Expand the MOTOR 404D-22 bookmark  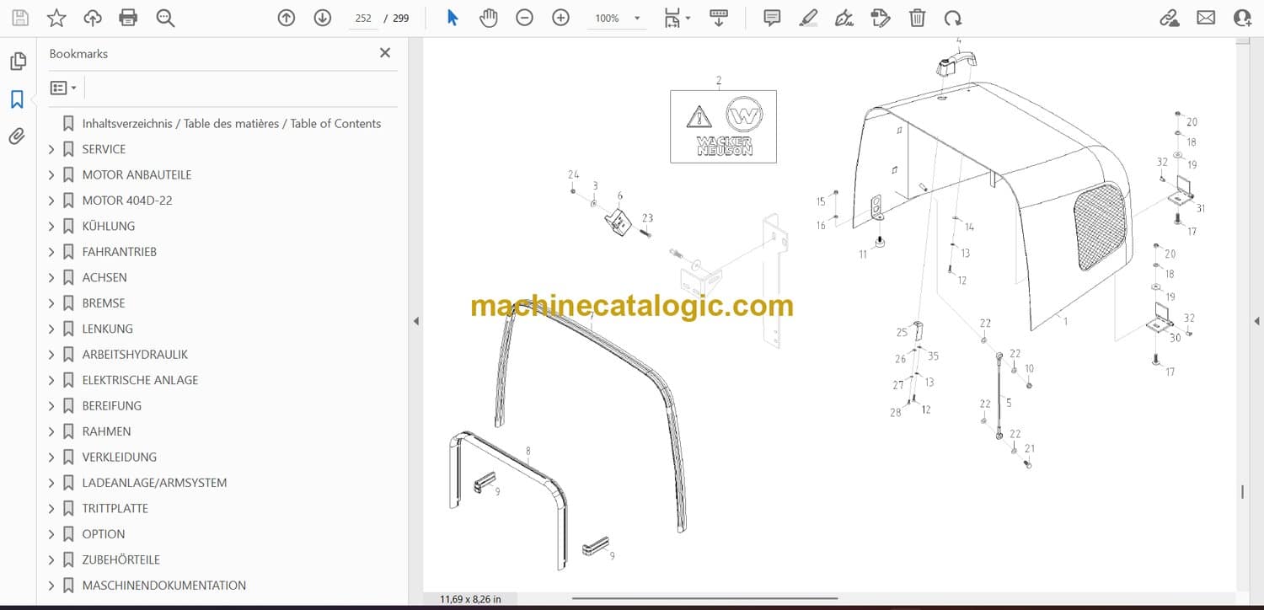[x=51, y=201]
